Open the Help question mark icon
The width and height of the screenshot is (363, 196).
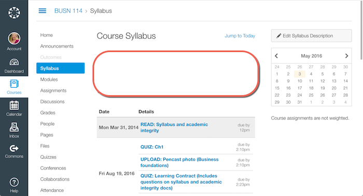point(14,183)
